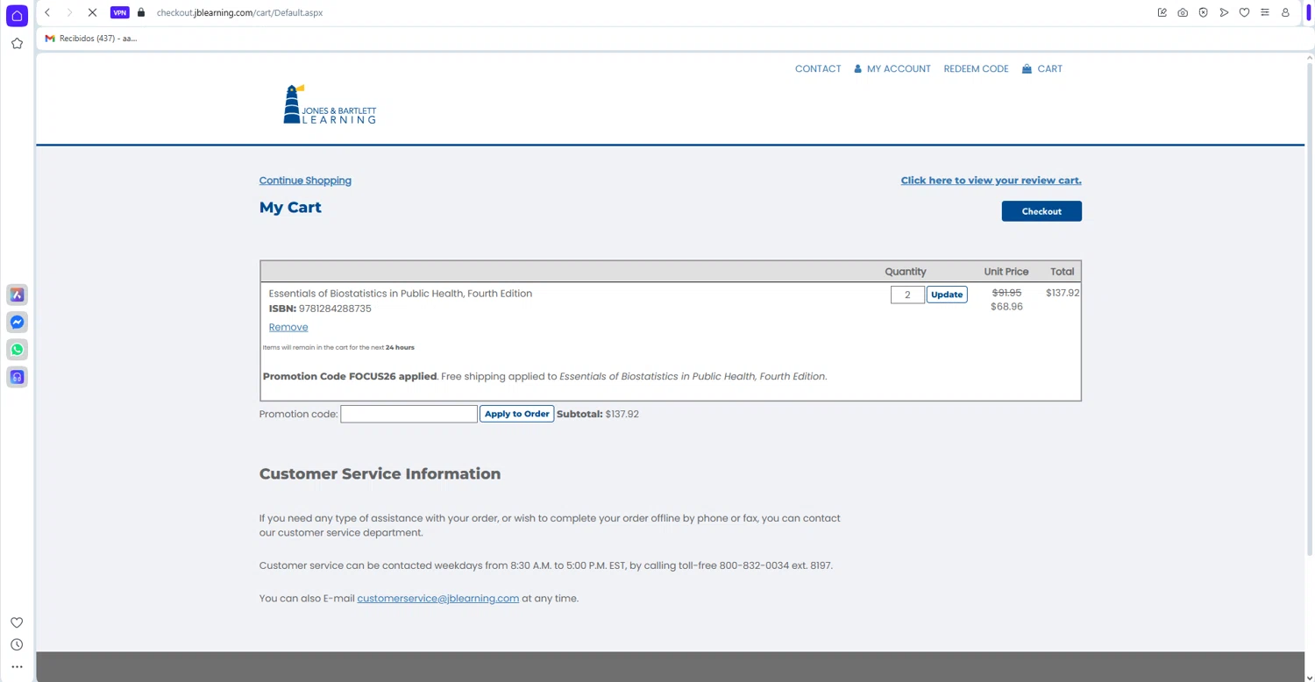Click the Continue Shopping link
The height and width of the screenshot is (682, 1315).
pyautogui.click(x=305, y=181)
